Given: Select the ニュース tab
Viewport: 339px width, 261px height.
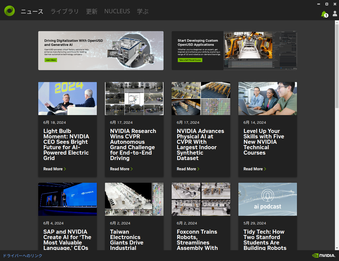Looking at the screenshot, I should click(x=32, y=11).
